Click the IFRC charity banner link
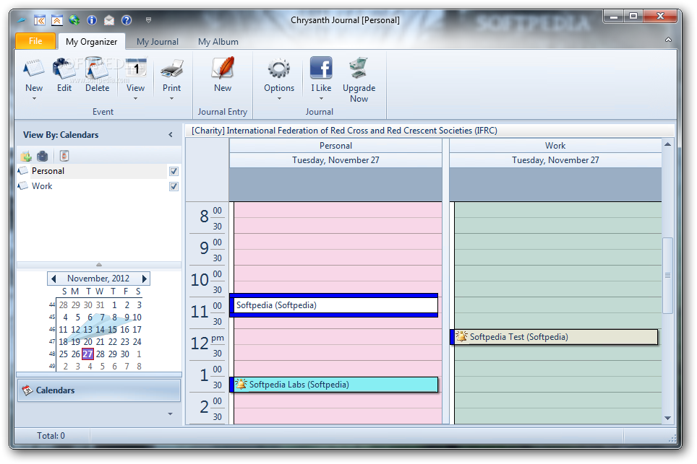This screenshot has height=464, width=697. click(344, 131)
